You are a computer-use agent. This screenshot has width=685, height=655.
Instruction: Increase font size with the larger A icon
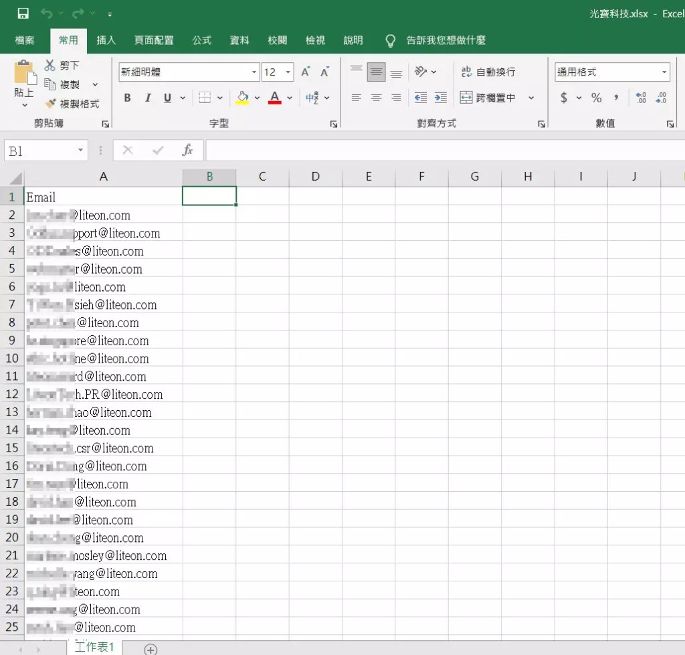click(x=305, y=72)
